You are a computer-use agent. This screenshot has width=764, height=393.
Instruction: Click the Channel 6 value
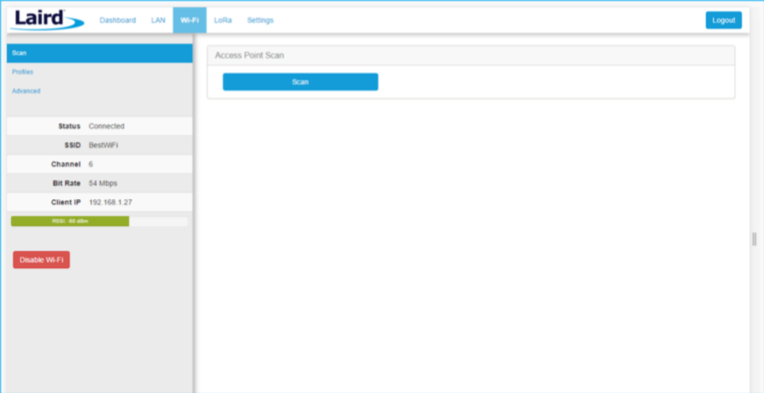point(91,164)
